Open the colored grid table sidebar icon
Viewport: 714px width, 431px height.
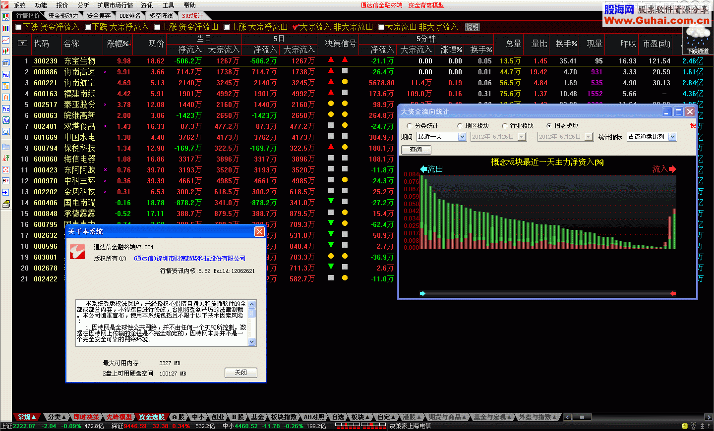tap(6, 29)
